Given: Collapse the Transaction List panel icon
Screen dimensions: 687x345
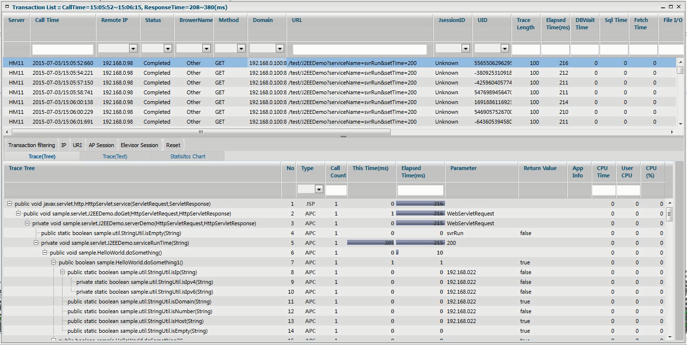Looking at the screenshot, I should click(x=7, y=7).
